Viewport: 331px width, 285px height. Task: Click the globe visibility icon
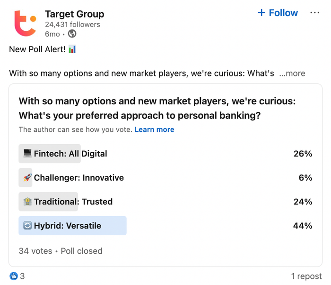coord(72,34)
